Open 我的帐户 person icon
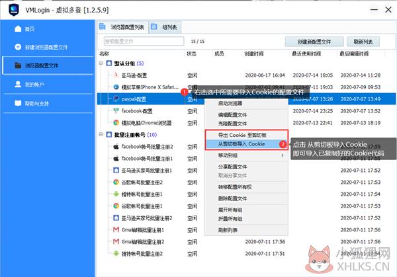 [x=18, y=84]
